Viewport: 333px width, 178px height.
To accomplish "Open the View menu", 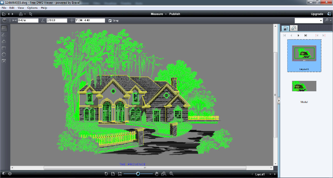I will pos(21,8).
